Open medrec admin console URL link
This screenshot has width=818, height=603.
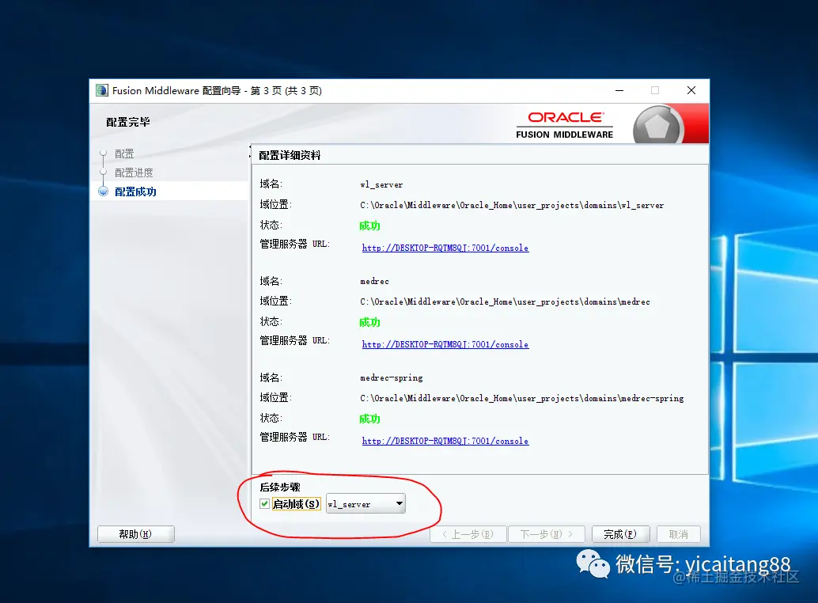pos(445,344)
